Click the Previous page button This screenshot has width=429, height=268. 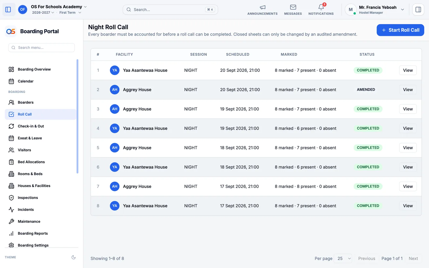point(367,259)
